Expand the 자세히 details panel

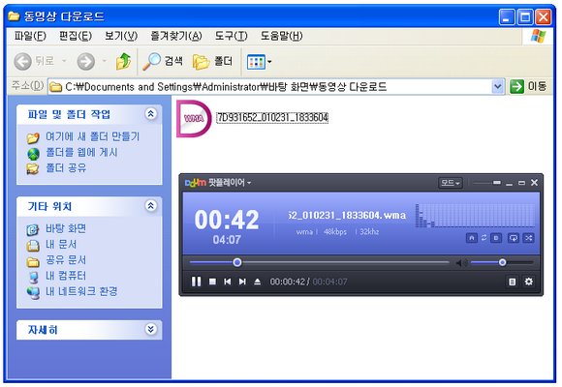coord(151,329)
